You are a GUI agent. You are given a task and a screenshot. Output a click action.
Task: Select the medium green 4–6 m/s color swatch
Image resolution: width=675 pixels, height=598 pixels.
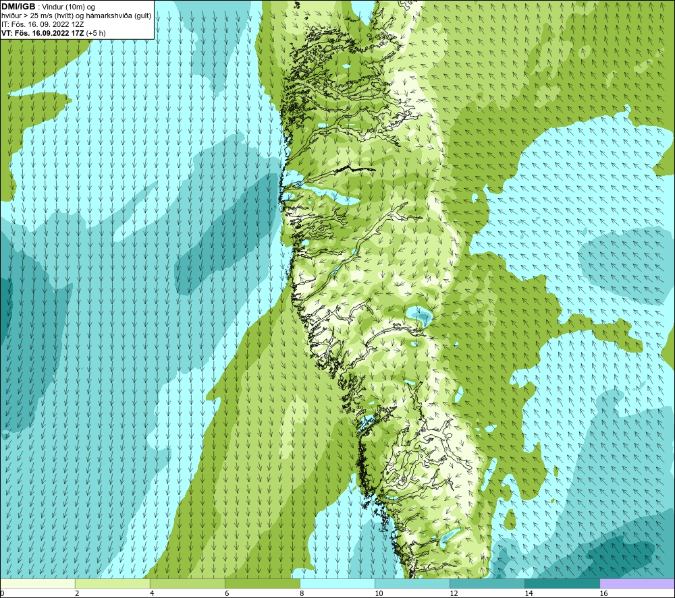click(x=187, y=584)
